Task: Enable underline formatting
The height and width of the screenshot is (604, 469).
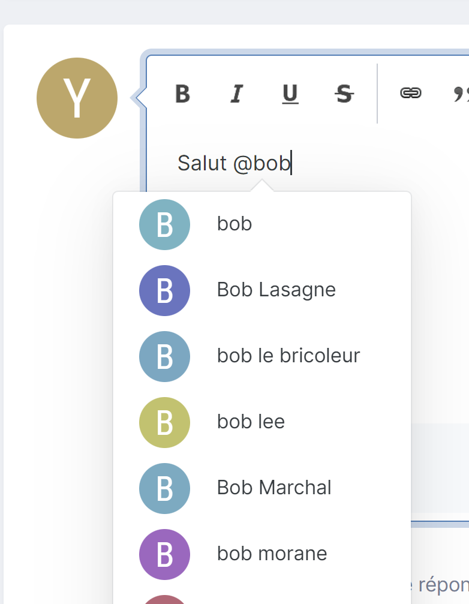Action: point(290,94)
